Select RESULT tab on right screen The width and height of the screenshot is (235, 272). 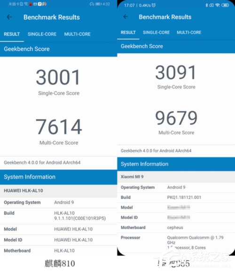(x=128, y=32)
